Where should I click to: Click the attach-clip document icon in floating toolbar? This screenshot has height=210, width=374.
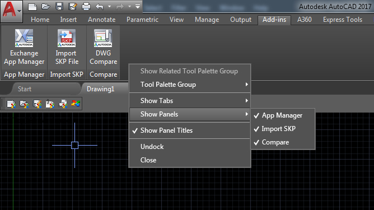pos(50,104)
